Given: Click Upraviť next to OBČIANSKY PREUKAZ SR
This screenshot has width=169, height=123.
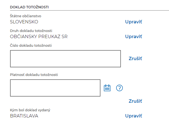Looking at the screenshot, I should tap(133, 36).
